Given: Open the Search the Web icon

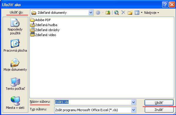Looking at the screenshot, I should (116, 13).
